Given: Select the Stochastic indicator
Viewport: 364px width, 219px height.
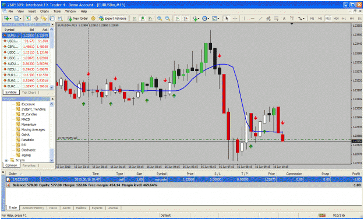Looking at the screenshot, I should pos(29,150).
